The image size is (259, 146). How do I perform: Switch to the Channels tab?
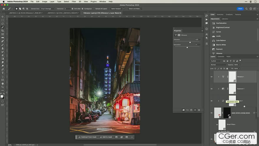221,56
